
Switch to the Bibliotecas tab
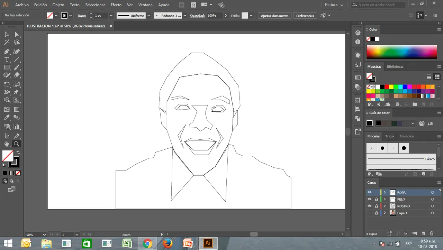click(395, 66)
